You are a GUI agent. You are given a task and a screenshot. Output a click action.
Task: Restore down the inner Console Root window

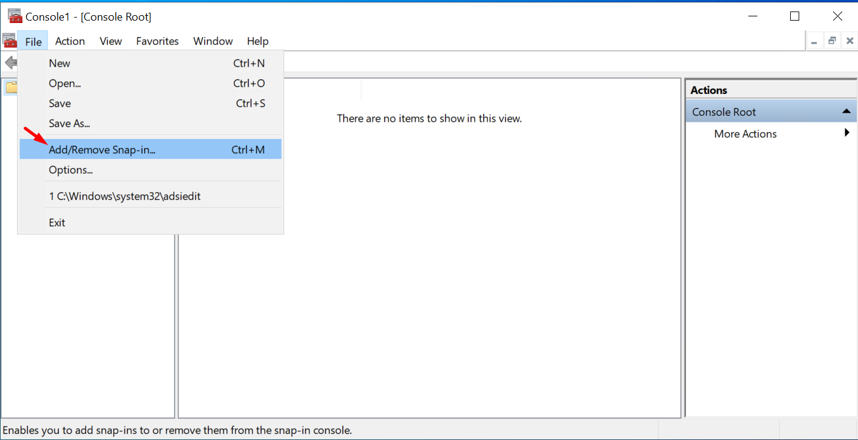click(832, 41)
